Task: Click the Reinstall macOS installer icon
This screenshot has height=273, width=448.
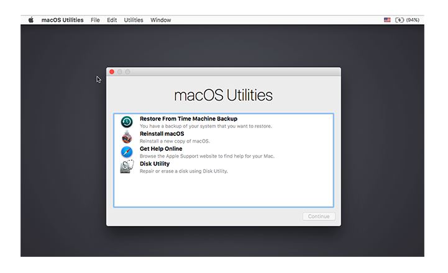Action: (127, 137)
